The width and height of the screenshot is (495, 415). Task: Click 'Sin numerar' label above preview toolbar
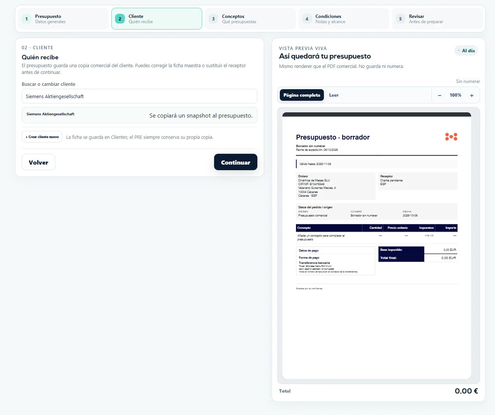pyautogui.click(x=468, y=81)
